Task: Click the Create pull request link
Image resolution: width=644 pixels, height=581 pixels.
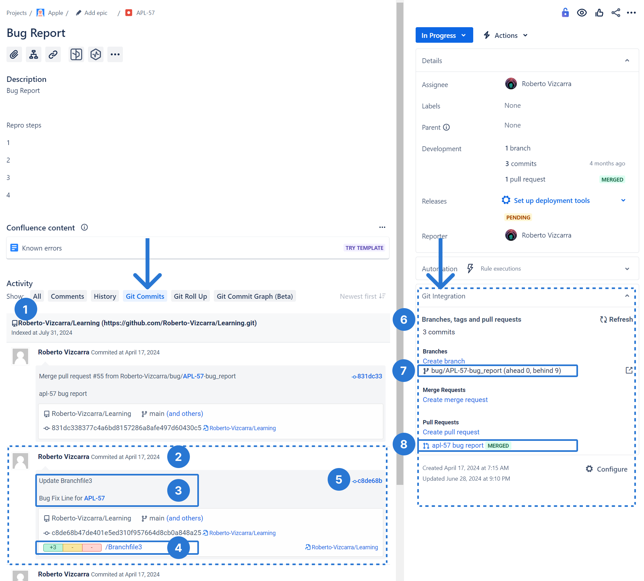Action: pyautogui.click(x=451, y=432)
